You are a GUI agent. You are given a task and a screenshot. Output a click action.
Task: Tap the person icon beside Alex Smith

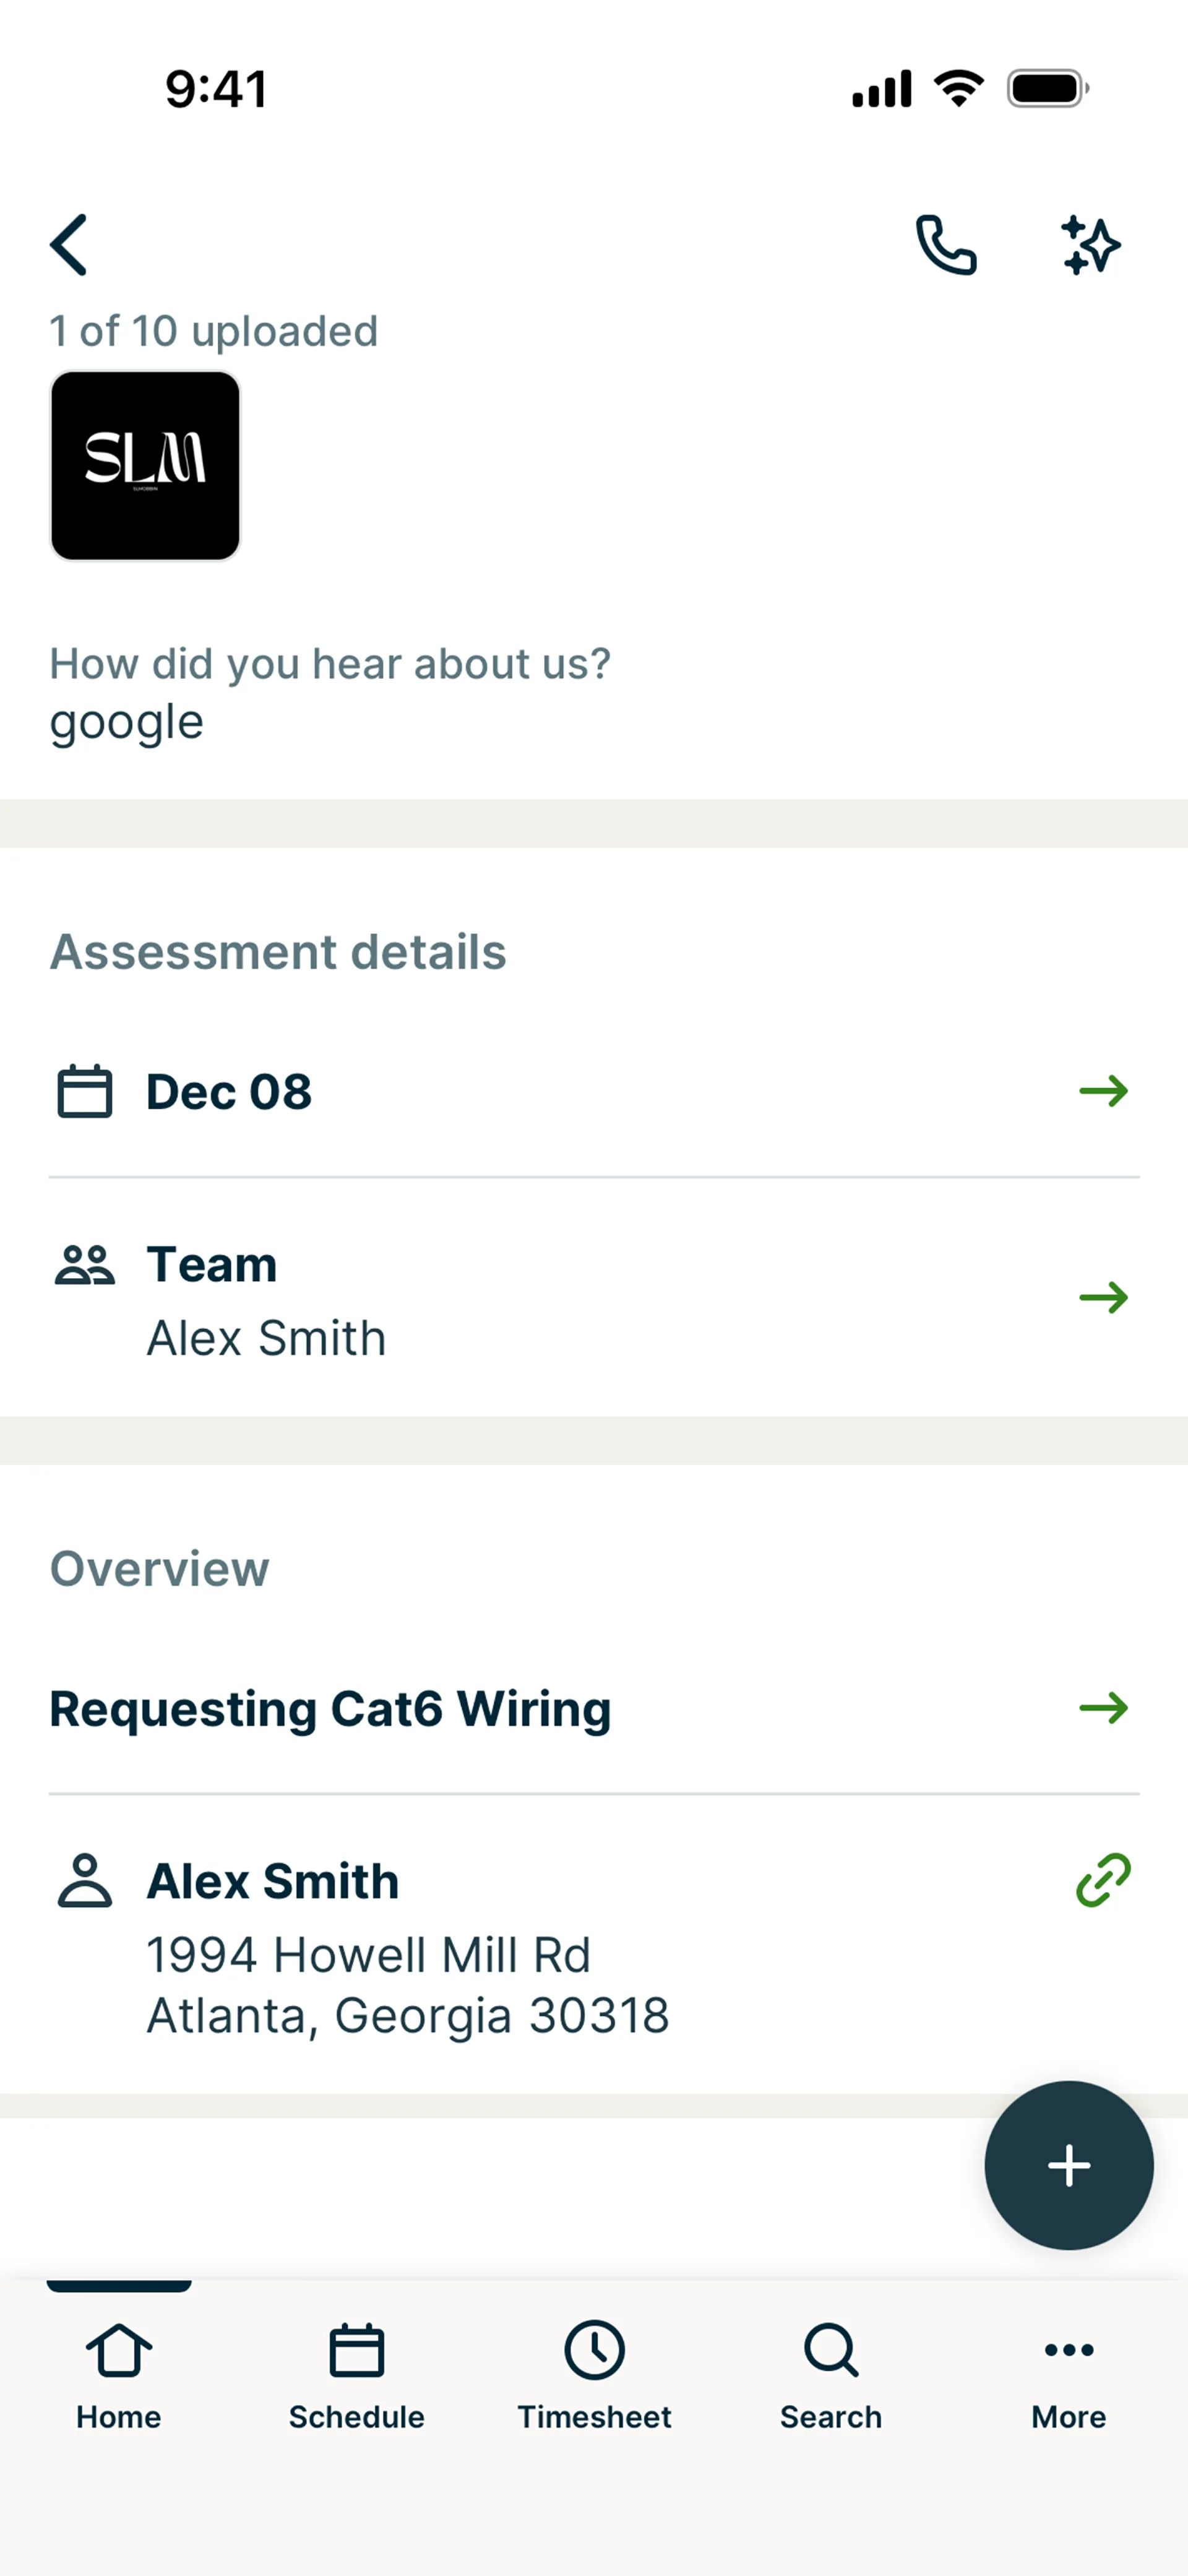[85, 1881]
